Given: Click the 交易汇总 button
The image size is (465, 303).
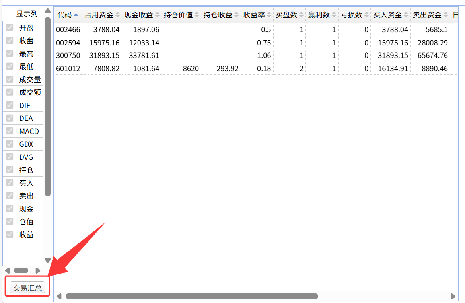Looking at the screenshot, I should click(x=27, y=287).
